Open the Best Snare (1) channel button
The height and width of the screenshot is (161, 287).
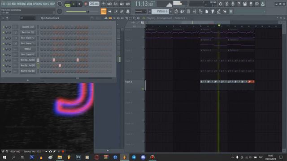click(x=28, y=43)
